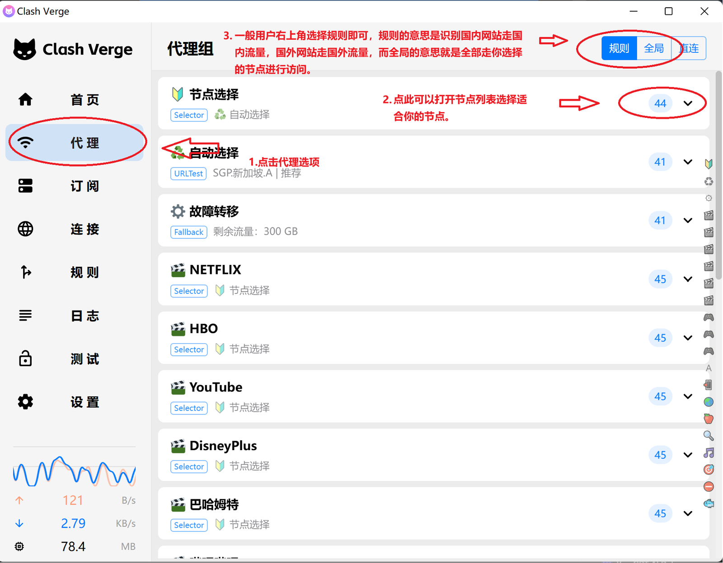Click the memory chip icon beside 78.4
Screen dimensions: 723x563
19,546
